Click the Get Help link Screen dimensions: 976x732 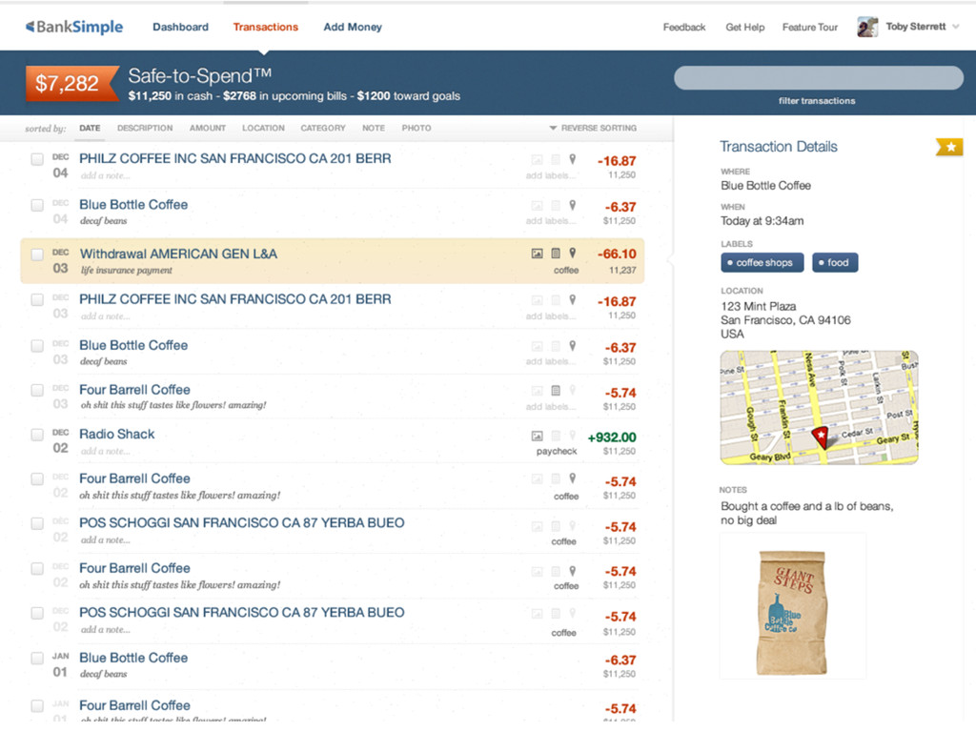pyautogui.click(x=745, y=28)
